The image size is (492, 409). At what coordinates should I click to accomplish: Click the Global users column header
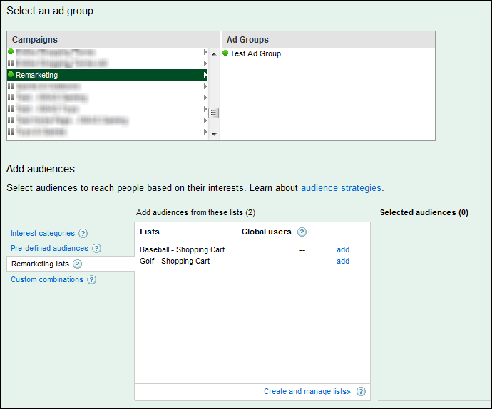pyautogui.click(x=267, y=232)
